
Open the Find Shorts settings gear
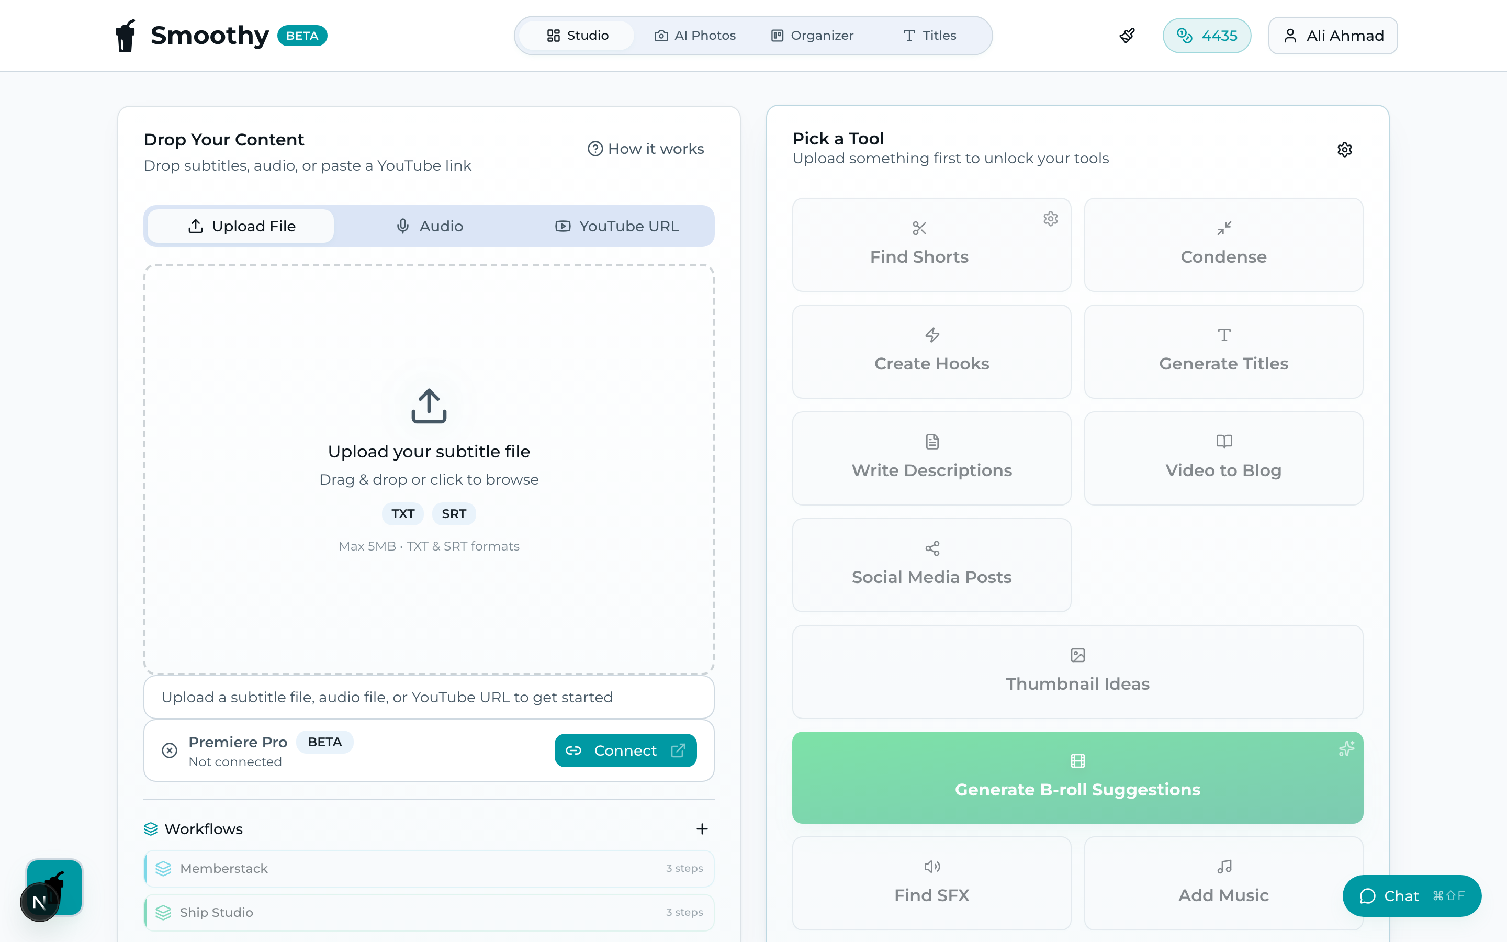pos(1051,219)
